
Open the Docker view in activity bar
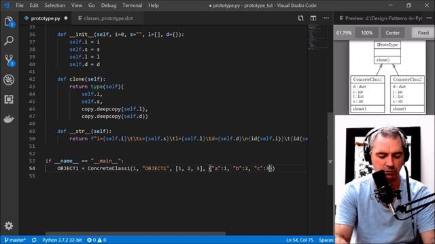9,119
